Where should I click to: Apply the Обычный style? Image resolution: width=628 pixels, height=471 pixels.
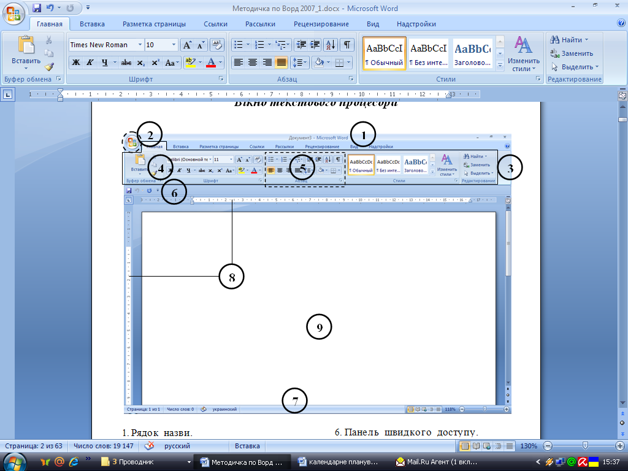pos(385,54)
